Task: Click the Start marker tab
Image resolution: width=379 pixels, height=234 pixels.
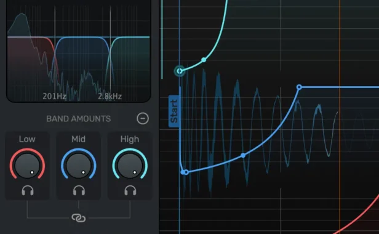Action: point(174,111)
